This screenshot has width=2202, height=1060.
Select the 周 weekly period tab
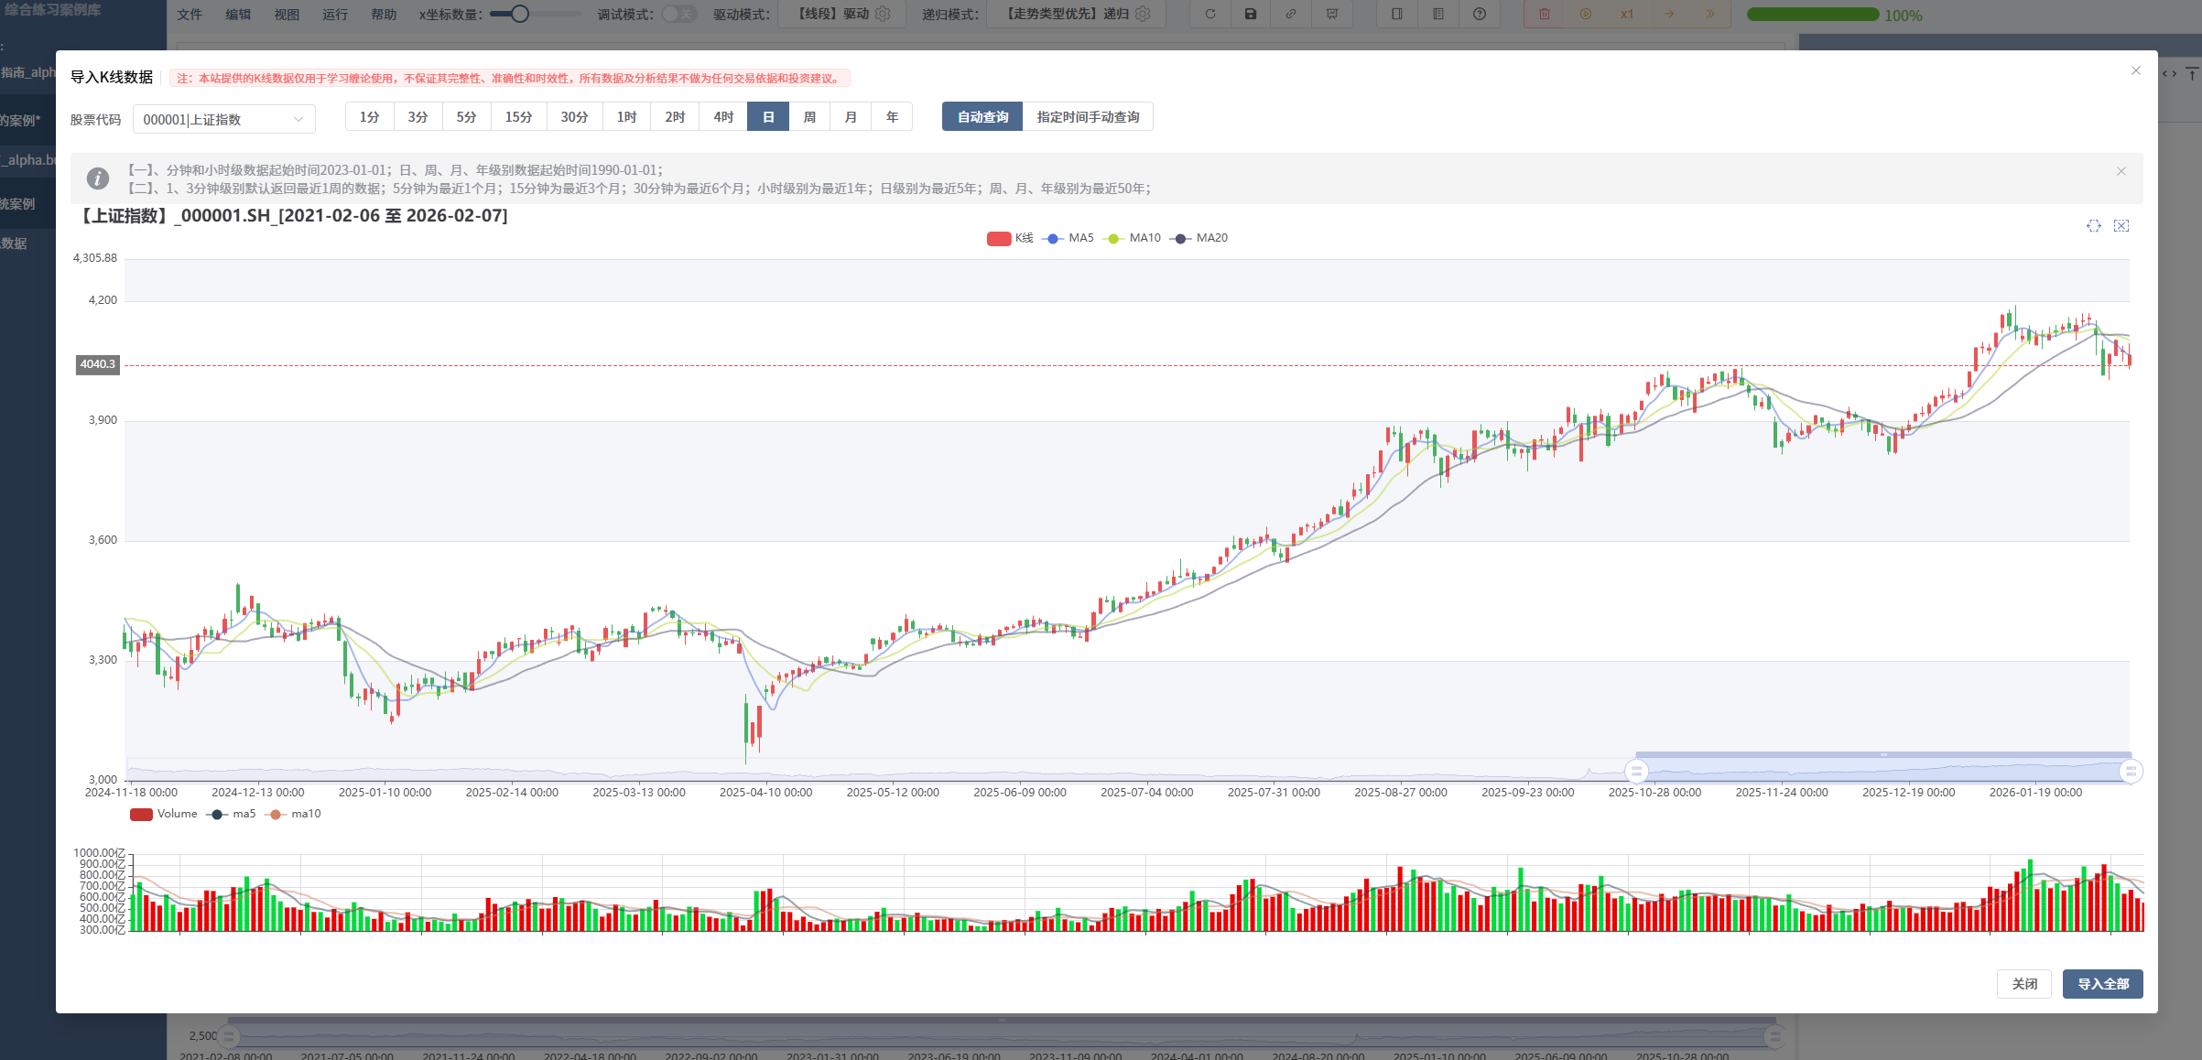[809, 117]
